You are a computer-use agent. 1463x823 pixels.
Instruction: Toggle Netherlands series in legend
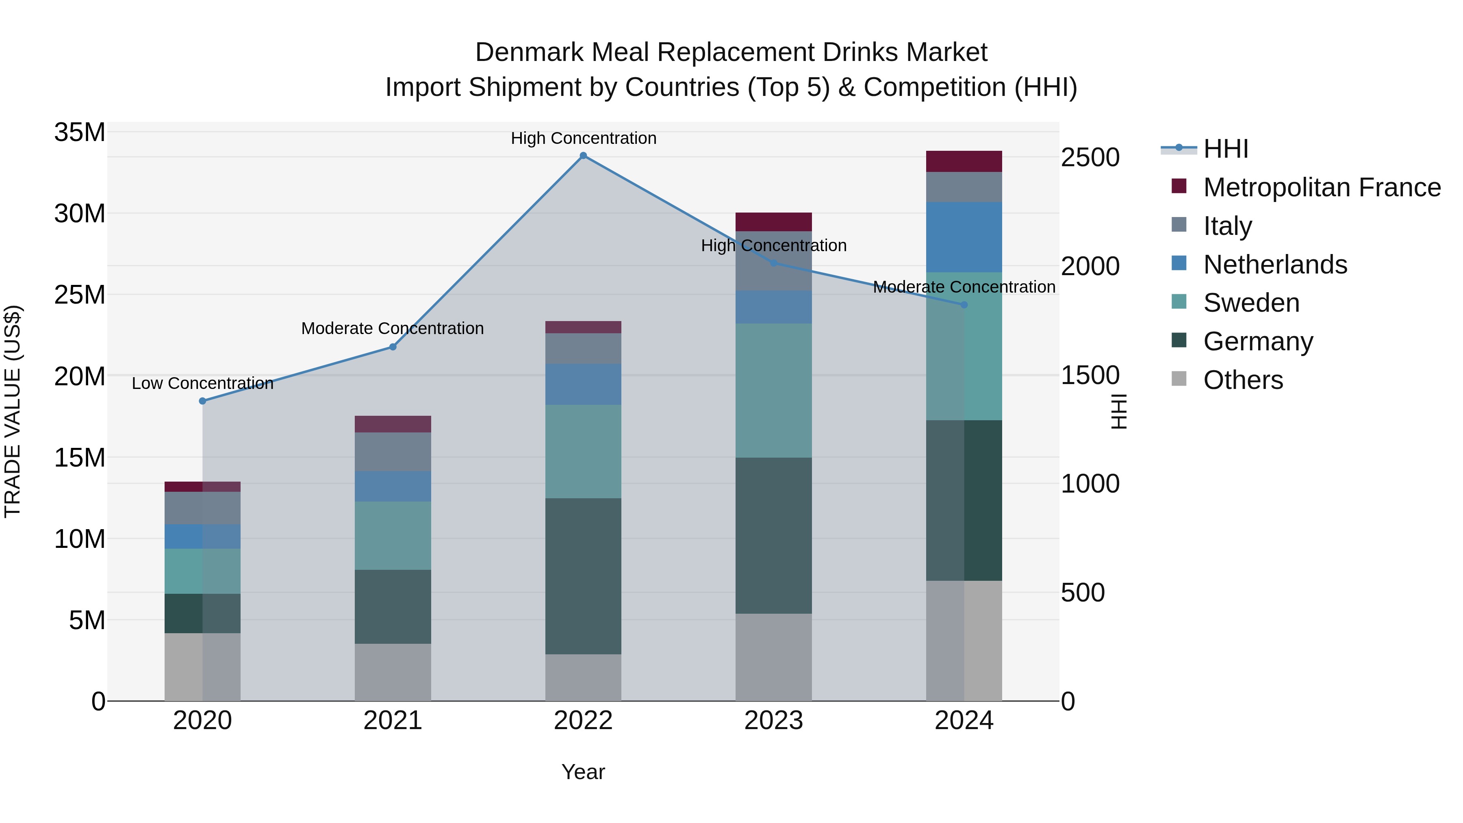coord(1259,265)
